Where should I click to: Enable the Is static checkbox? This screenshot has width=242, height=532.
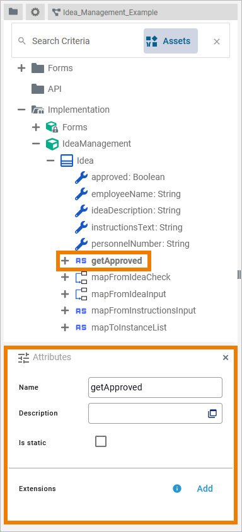[101, 442]
